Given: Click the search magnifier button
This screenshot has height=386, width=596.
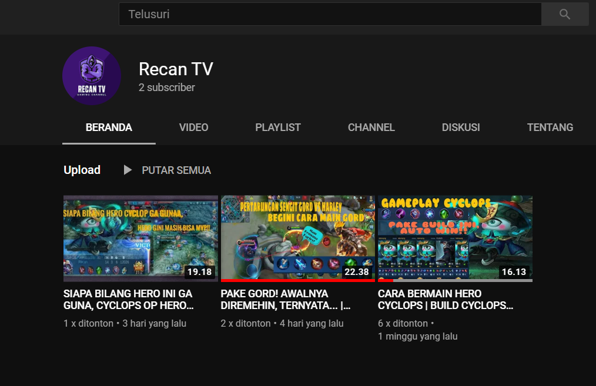Looking at the screenshot, I should pos(565,14).
